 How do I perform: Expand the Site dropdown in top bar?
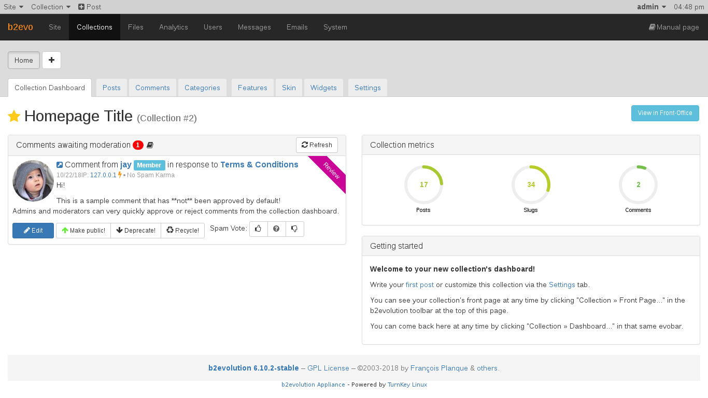(13, 7)
